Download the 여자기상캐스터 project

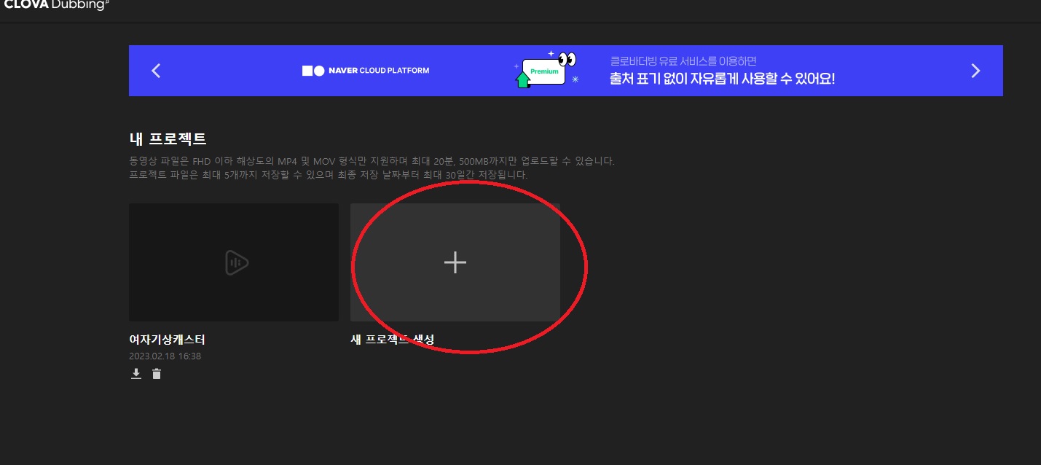135,373
